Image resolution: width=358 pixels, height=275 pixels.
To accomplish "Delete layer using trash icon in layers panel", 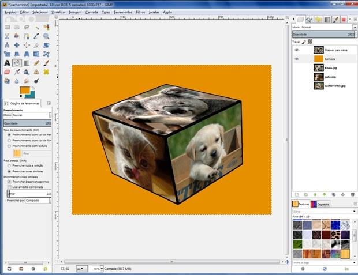I will (x=352, y=194).
